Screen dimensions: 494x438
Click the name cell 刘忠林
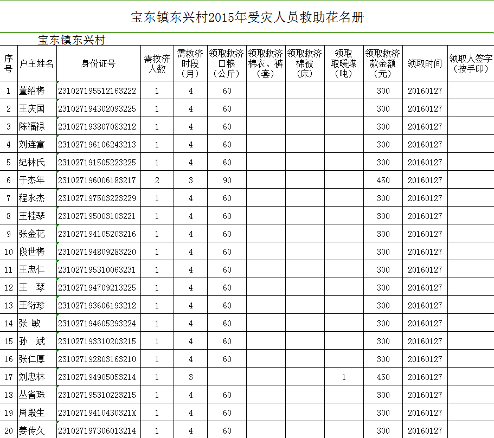tap(37, 377)
